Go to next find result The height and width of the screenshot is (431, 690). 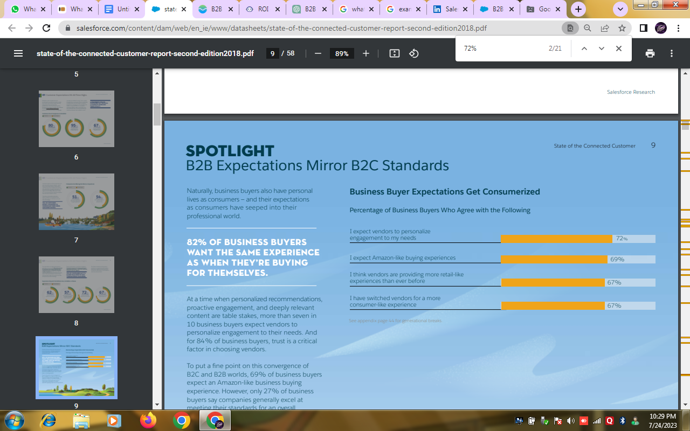(x=602, y=48)
